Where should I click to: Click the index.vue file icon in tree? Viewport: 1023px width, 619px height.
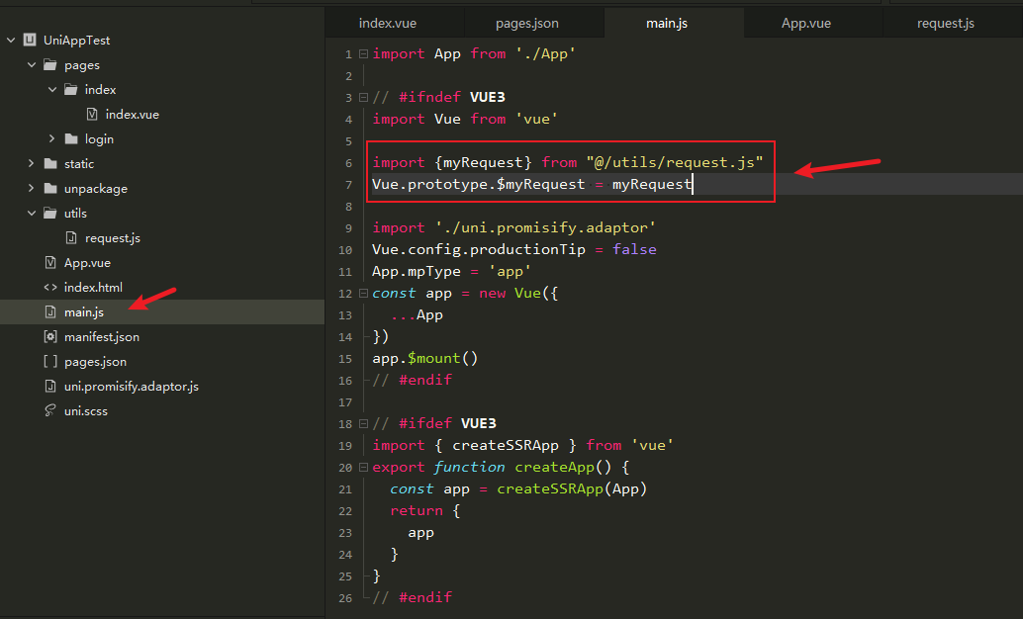92,114
